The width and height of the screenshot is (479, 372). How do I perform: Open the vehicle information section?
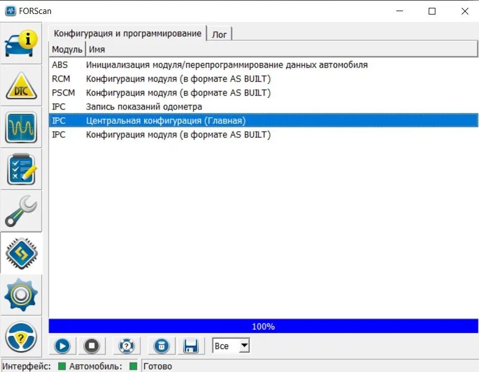21,43
